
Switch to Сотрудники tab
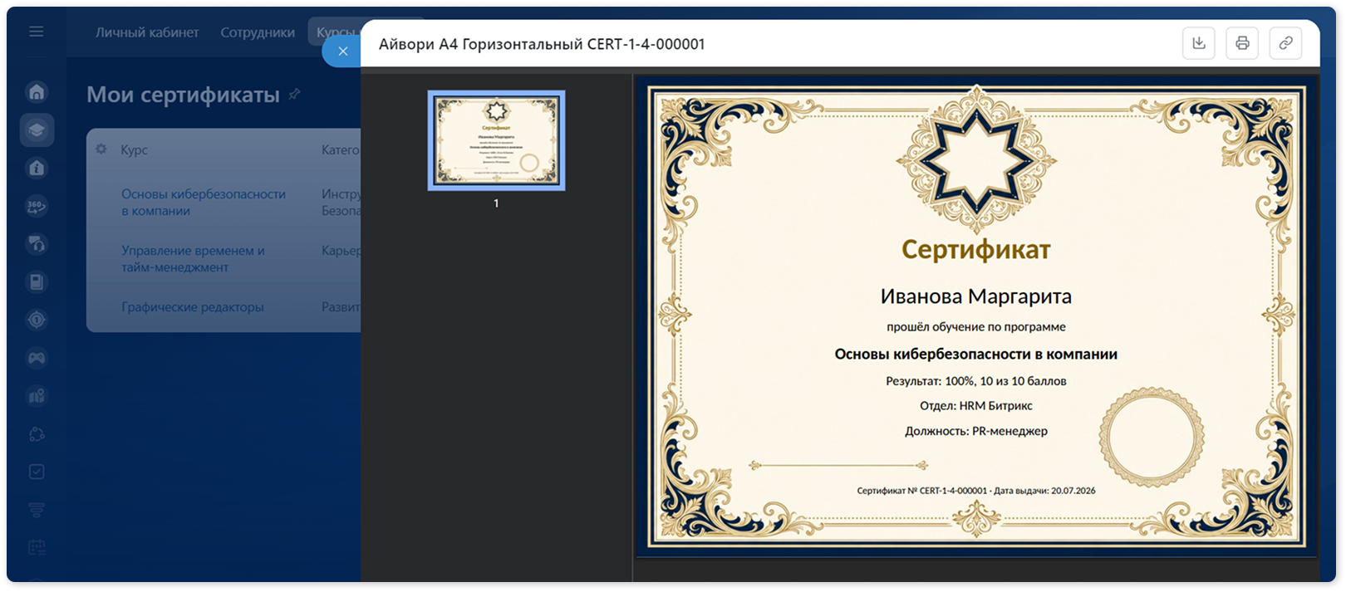[258, 32]
